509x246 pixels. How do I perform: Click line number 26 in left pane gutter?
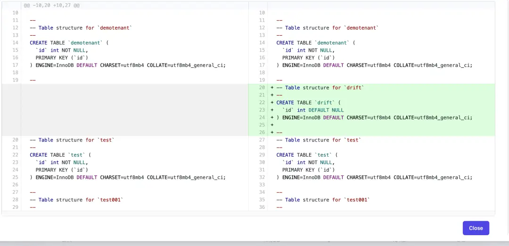16,185
